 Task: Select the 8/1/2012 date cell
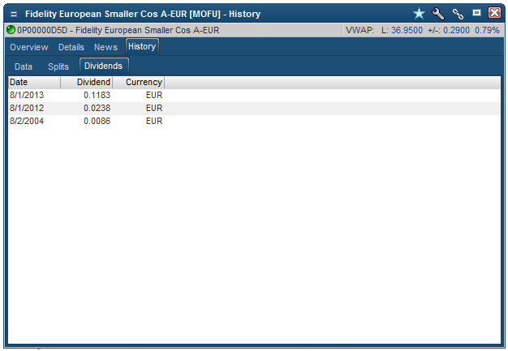[27, 108]
